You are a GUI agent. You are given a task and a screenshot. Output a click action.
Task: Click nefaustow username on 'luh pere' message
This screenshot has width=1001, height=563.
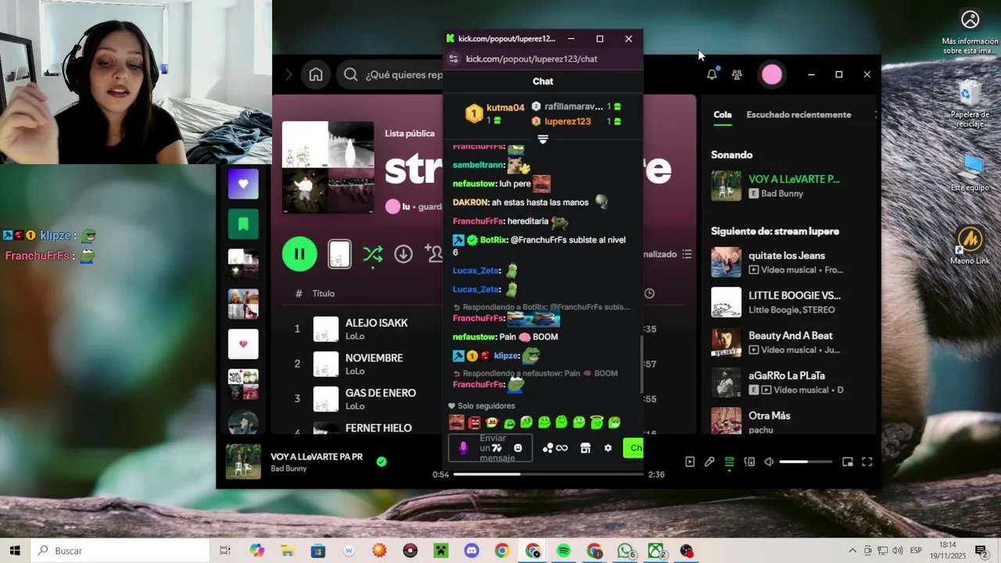coord(474,184)
